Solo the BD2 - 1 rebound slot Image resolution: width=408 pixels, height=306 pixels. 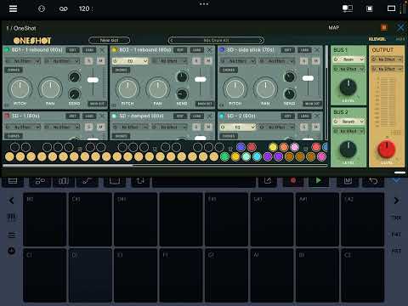[x=196, y=61]
